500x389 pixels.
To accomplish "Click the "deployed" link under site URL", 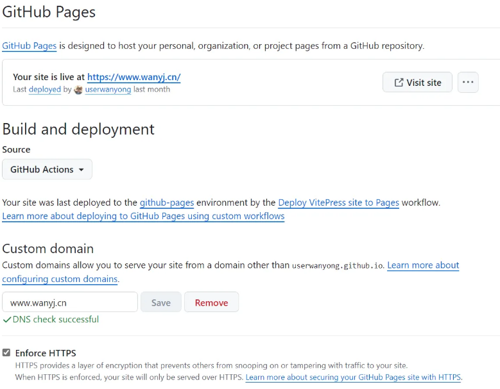I will (x=45, y=90).
